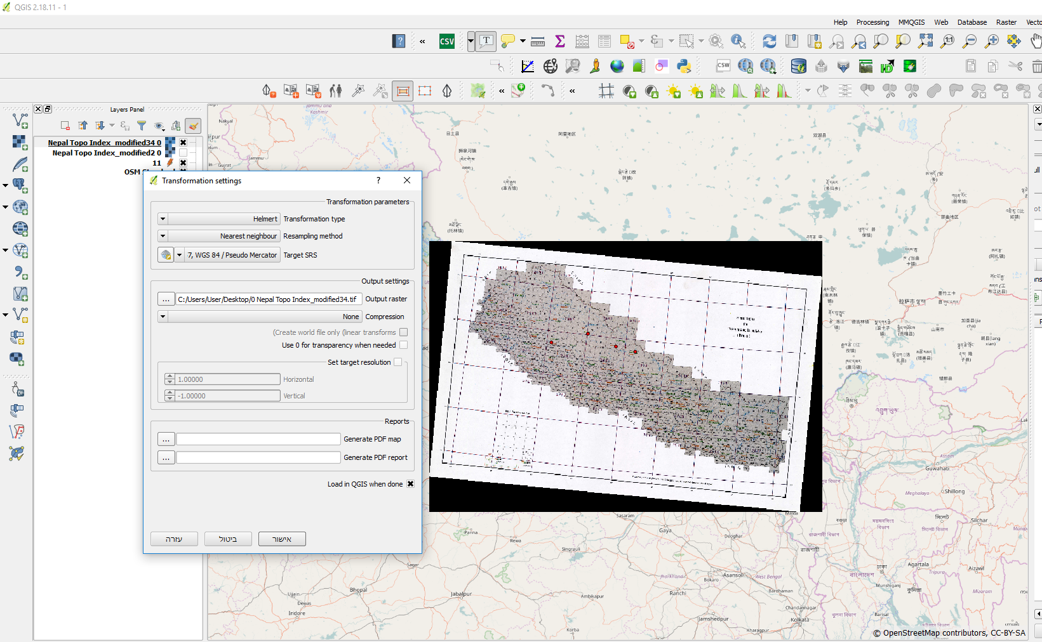Toggle visibility of Nepal Topo Index_modified34 layer
1042x642 pixels.
click(183, 143)
